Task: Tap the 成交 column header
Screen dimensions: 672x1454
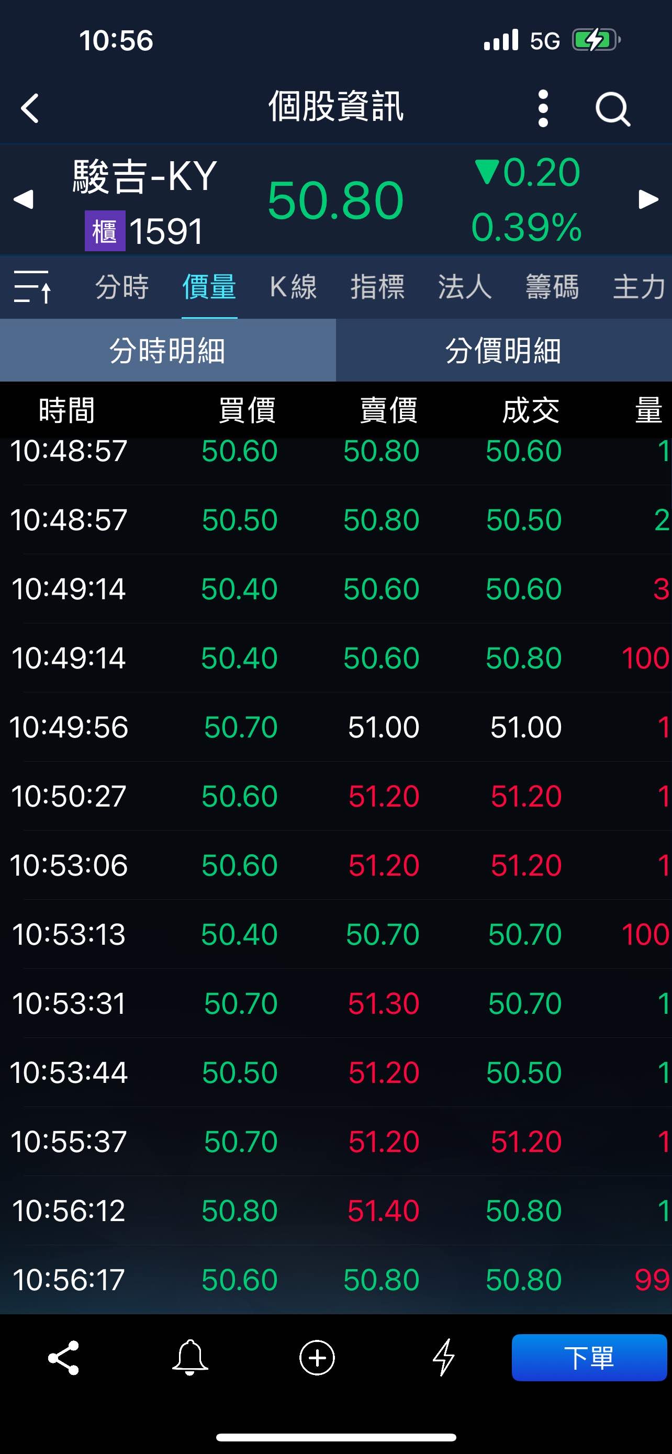Action: [531, 410]
